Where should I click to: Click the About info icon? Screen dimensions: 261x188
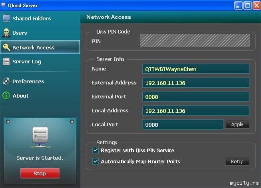6,96
